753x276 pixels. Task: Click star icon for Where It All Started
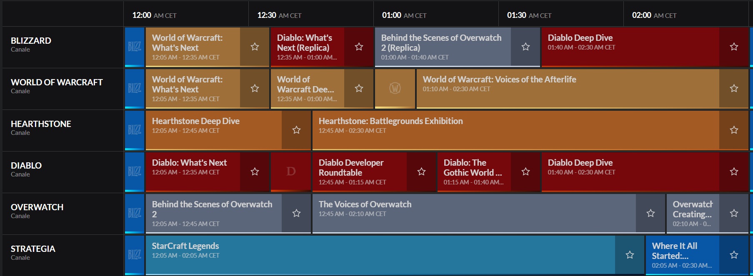pyautogui.click(x=734, y=255)
